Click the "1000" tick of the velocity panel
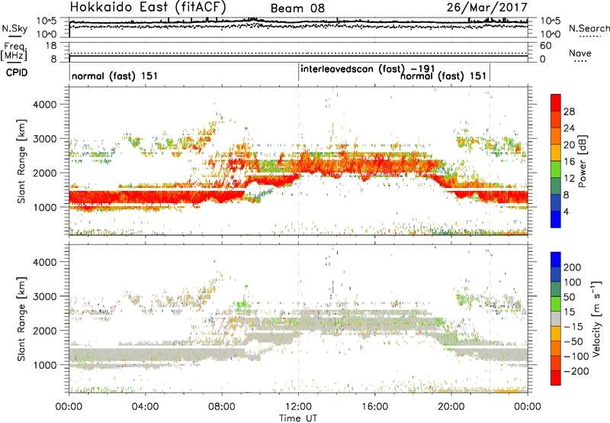The width and height of the screenshot is (610, 423). 44,365
